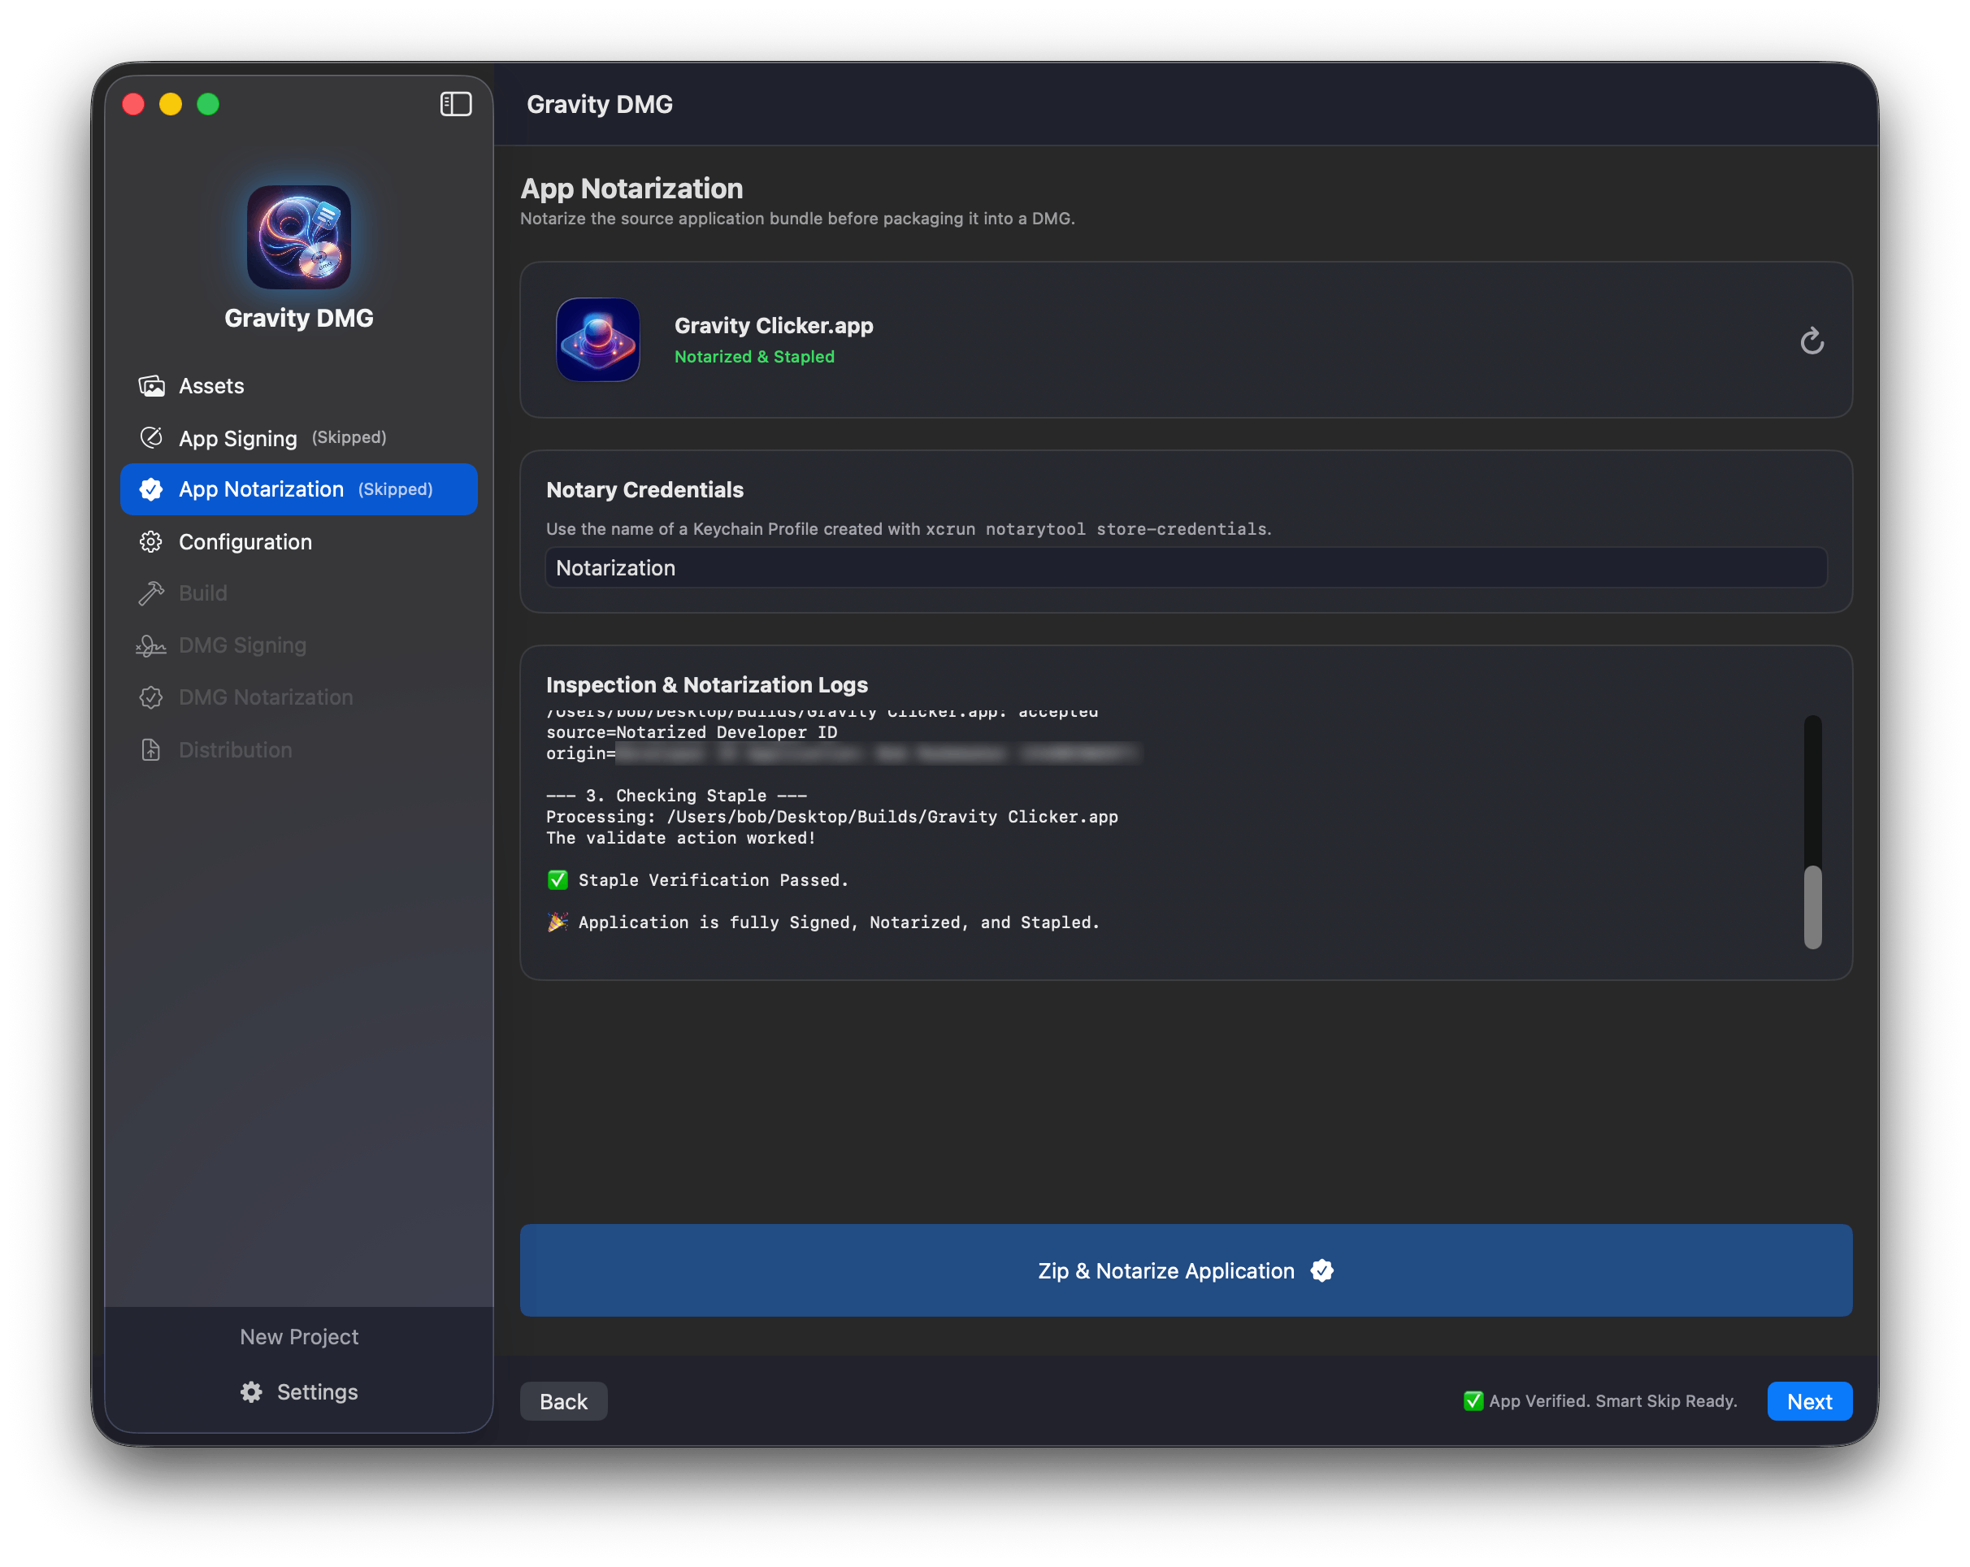
Task: Click the Build hammer icon
Action: tap(152, 593)
